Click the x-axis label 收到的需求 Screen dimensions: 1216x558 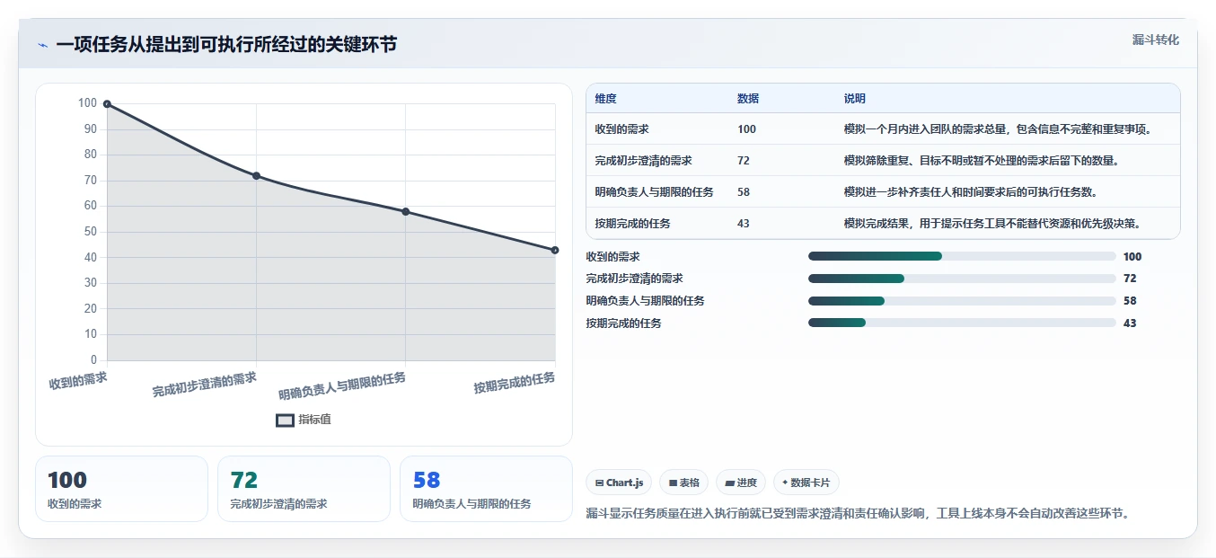point(78,381)
